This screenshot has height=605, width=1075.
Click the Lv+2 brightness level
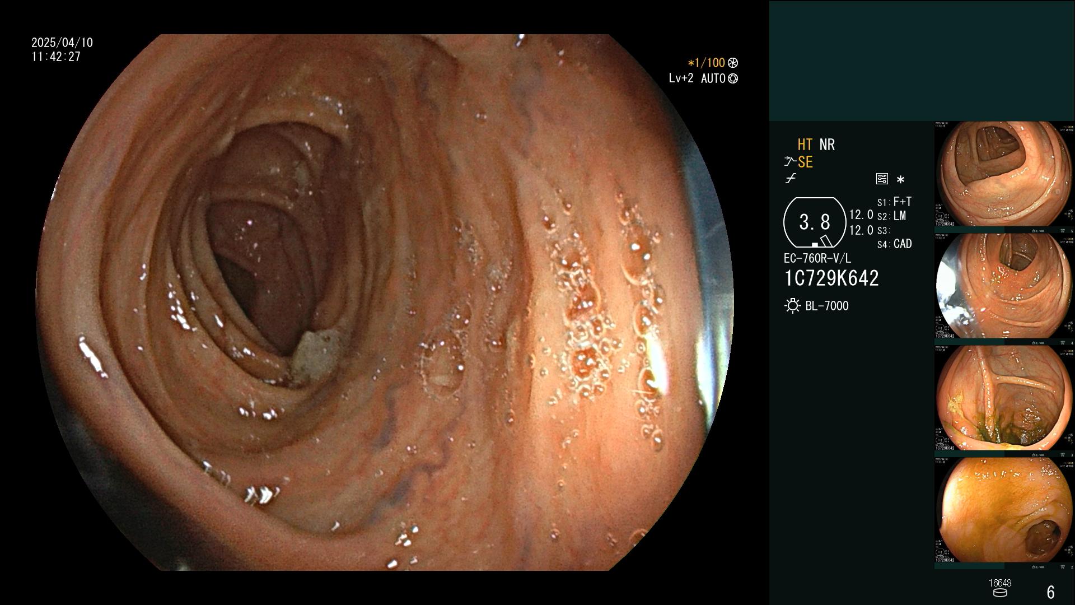click(681, 78)
